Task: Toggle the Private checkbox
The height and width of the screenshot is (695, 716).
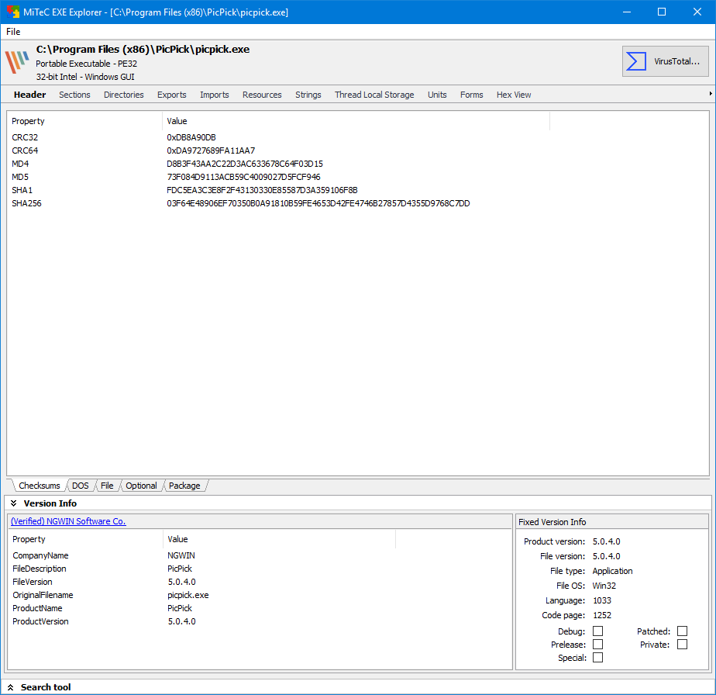Action: point(682,645)
